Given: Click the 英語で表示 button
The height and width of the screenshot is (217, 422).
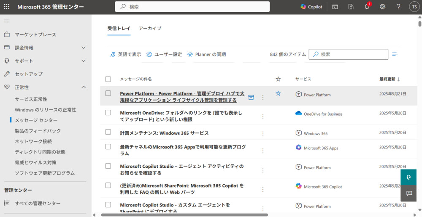Looking at the screenshot, I should point(126,54).
